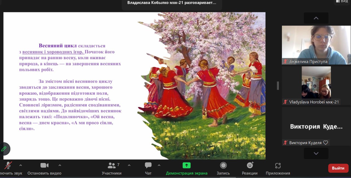
Task: Unmute the microphone icon in toolbar
Action: [8, 165]
